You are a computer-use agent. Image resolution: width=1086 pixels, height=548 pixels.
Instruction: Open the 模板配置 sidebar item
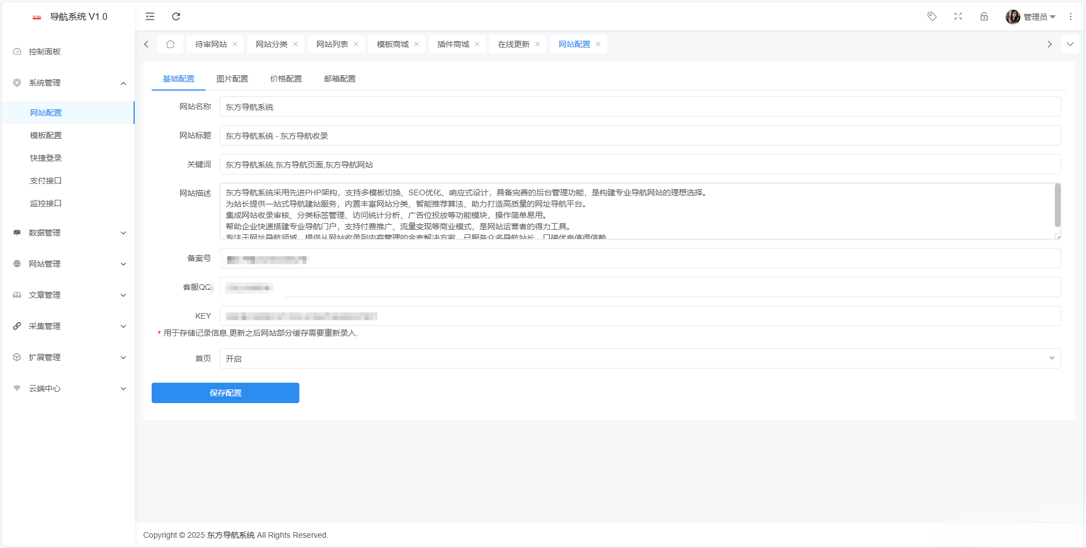click(x=46, y=135)
